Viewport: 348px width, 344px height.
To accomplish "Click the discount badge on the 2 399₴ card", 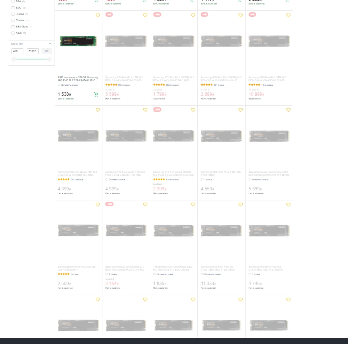I will click(x=157, y=109).
